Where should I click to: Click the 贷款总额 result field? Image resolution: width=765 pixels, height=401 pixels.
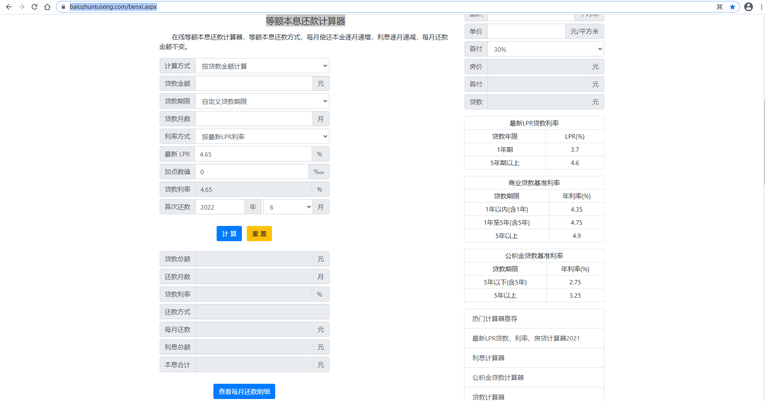coord(254,259)
